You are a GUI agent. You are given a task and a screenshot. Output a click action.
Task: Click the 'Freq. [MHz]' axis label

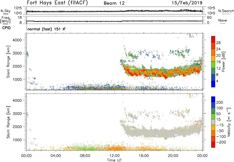click(x=6, y=20)
